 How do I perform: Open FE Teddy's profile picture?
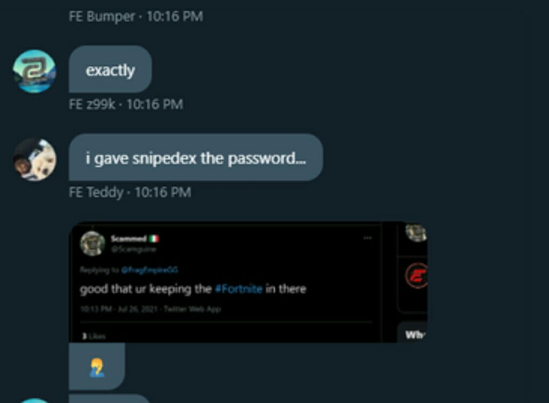(34, 160)
